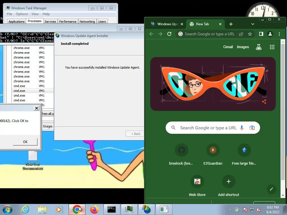This screenshot has height=215, width=287.
Task: Close the Windows Update tab
Action: click(182, 24)
